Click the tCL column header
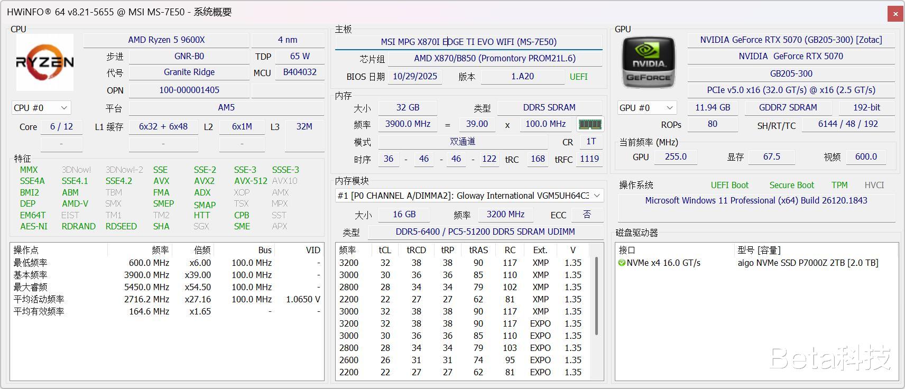This screenshot has height=389, width=905. click(x=385, y=250)
